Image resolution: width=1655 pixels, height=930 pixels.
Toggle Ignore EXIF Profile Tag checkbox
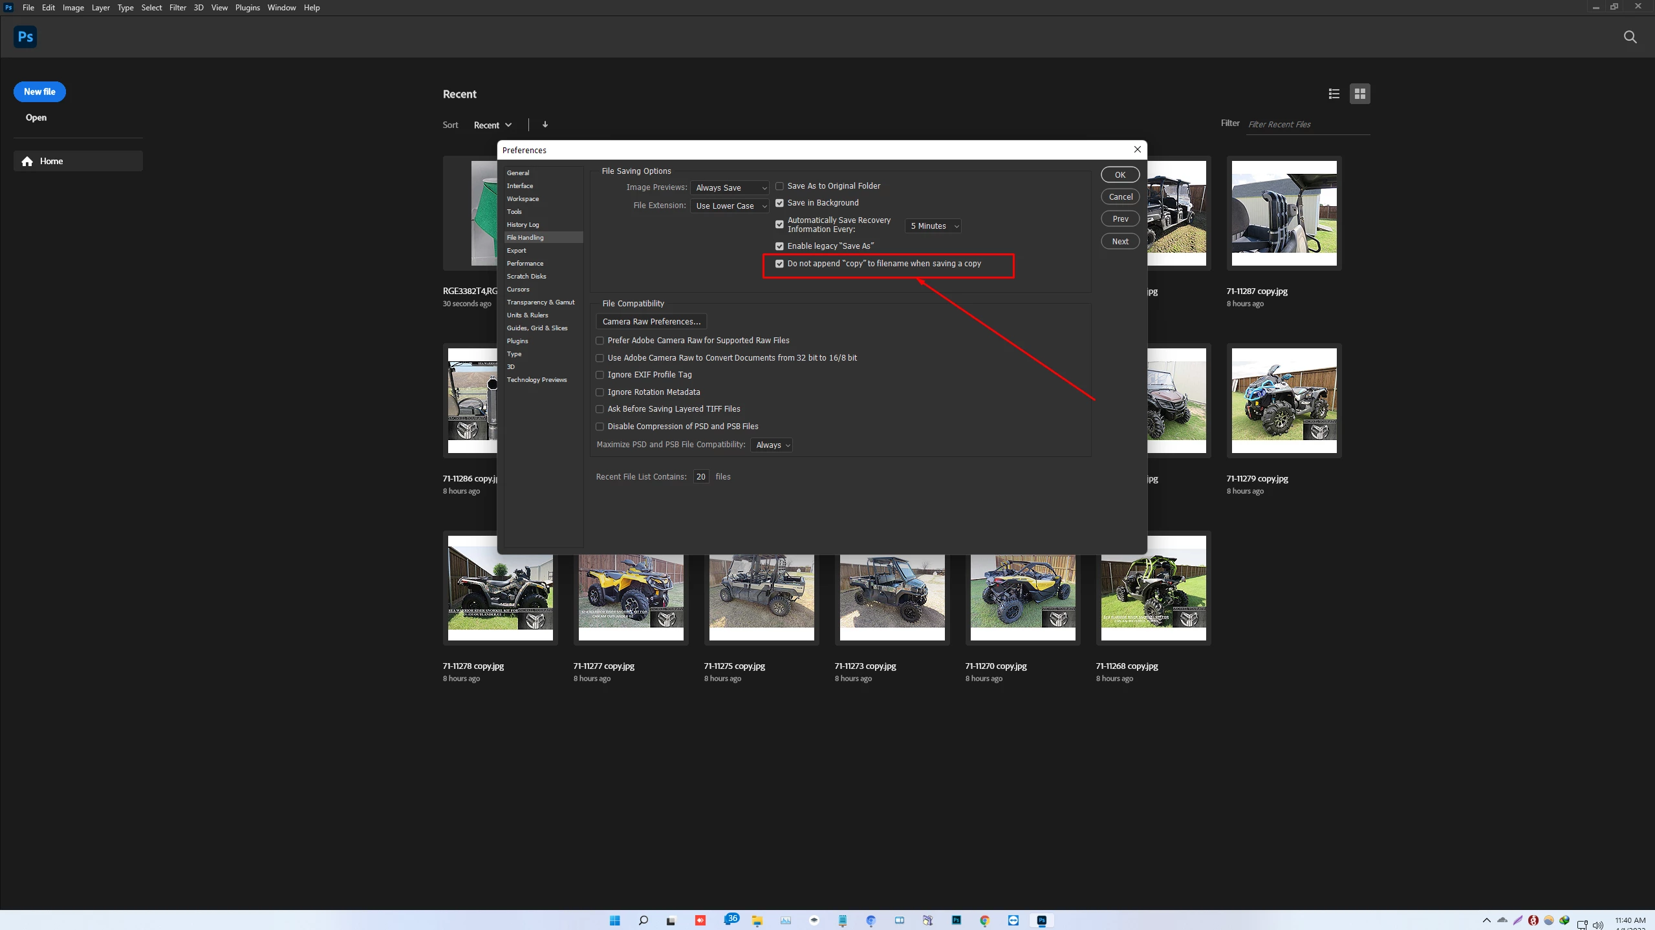(600, 375)
